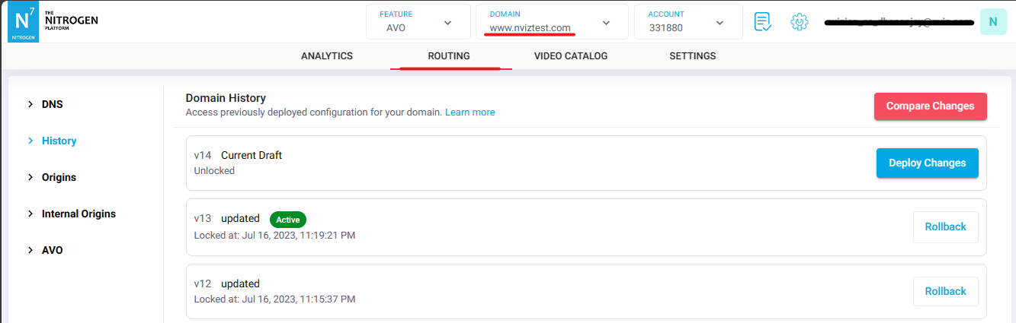Open the document checklist icon in header

pyautogui.click(x=762, y=22)
